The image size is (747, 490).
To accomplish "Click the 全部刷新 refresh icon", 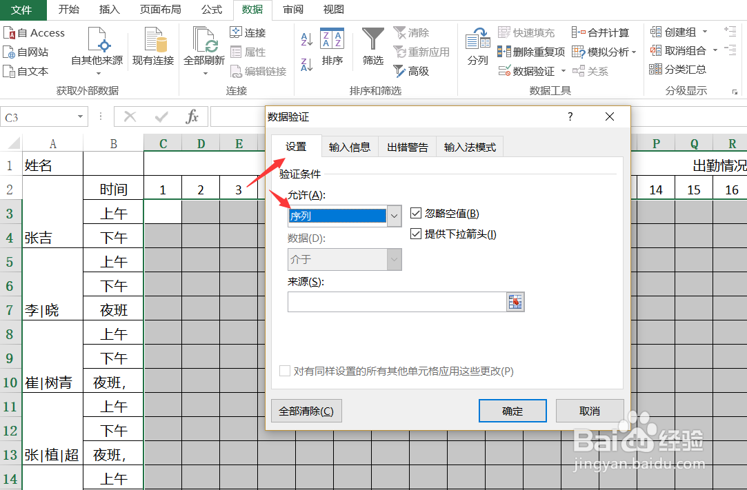I will coord(203,41).
